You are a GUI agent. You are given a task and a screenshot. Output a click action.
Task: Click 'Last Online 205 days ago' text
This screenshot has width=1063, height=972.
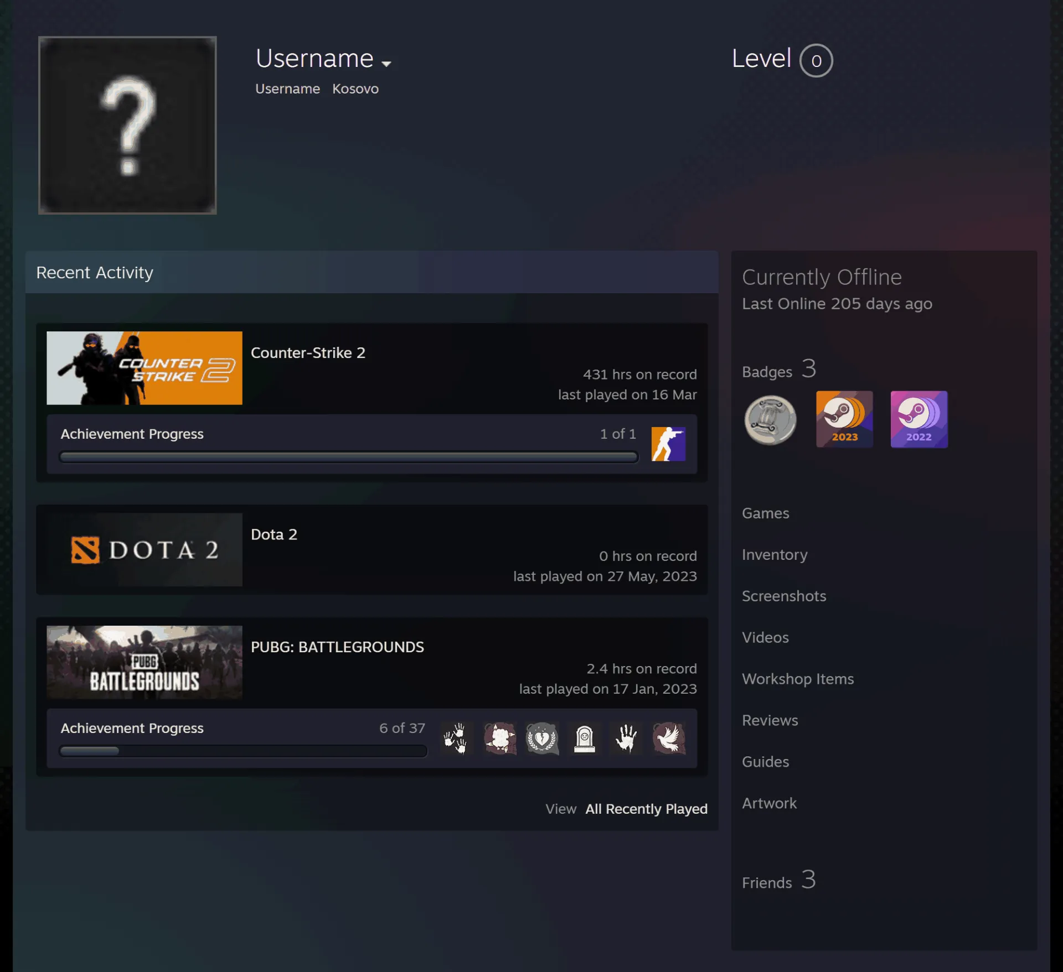click(x=837, y=304)
